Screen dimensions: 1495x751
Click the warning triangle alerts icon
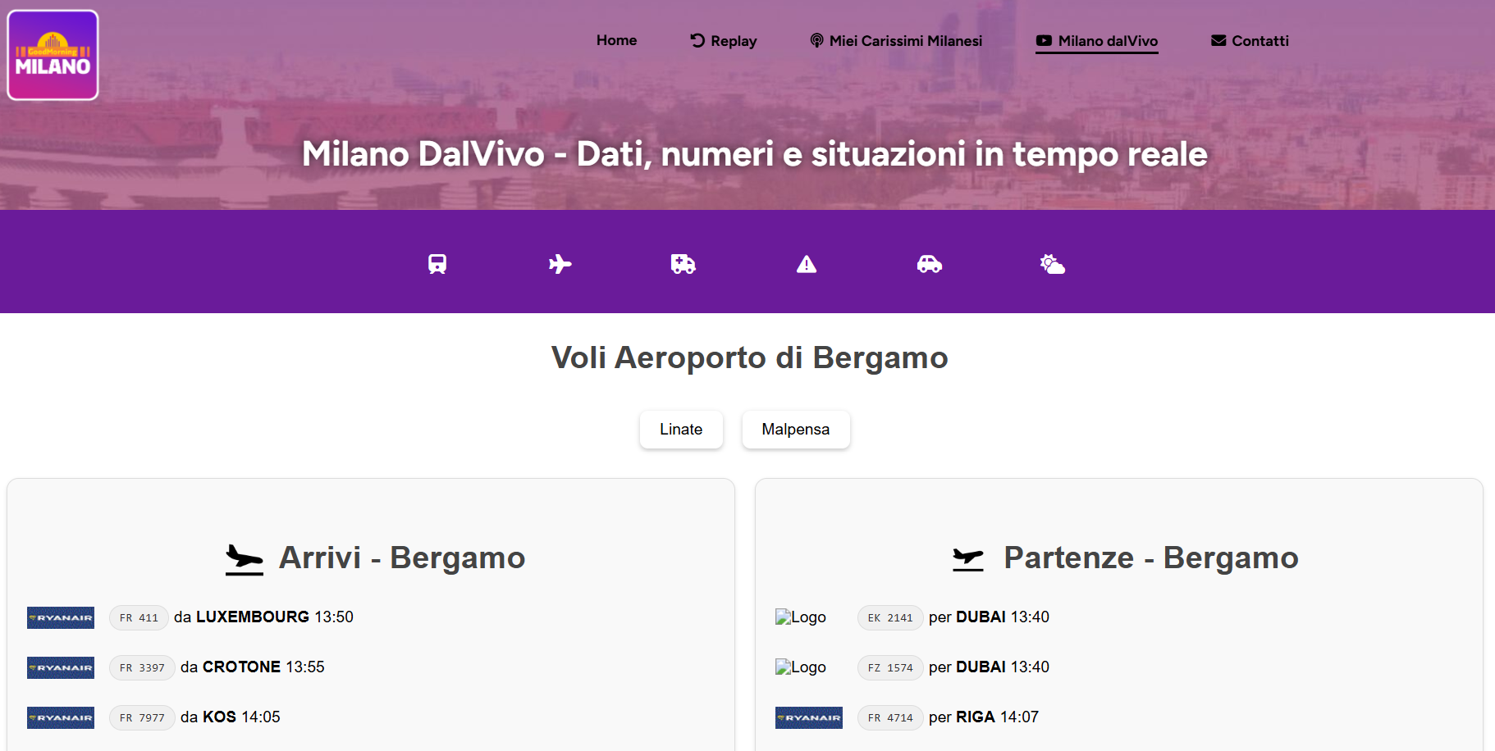tap(807, 264)
